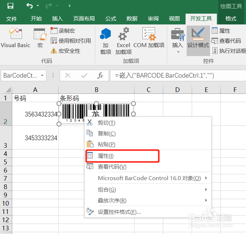
Task: Expand Microsoft BarCode Control 16.0 对象 submenu
Action: [x=148, y=178]
